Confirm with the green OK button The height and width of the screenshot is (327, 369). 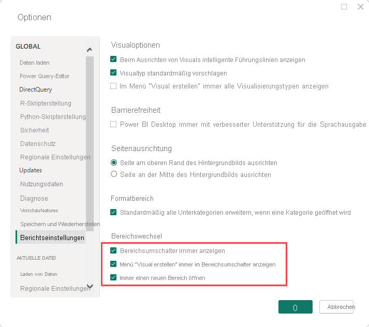coord(296,307)
